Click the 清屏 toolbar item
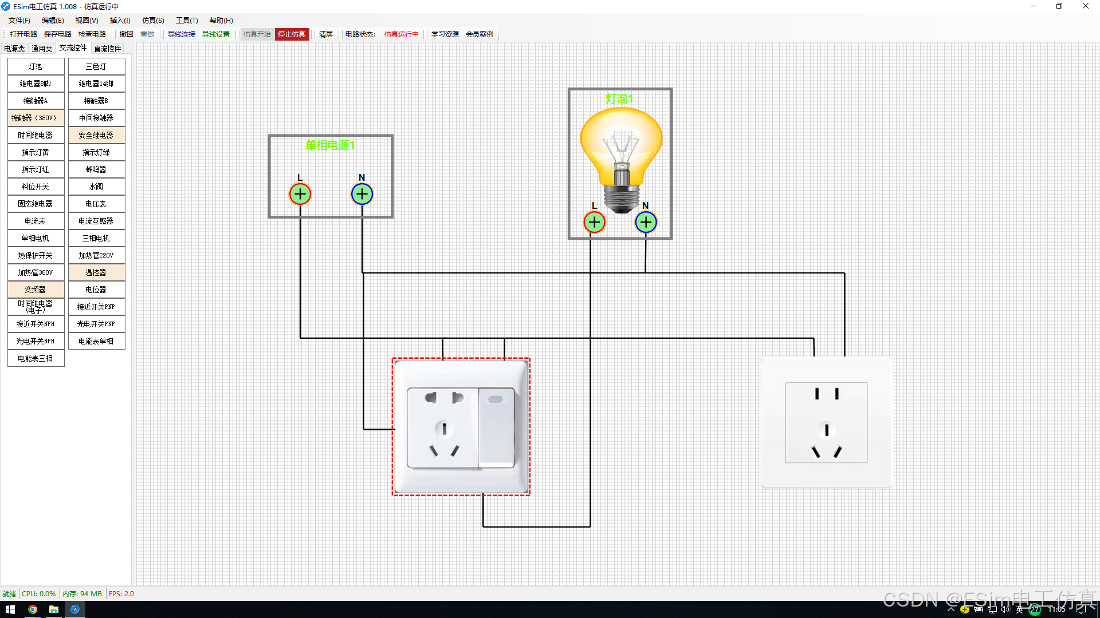 point(326,34)
